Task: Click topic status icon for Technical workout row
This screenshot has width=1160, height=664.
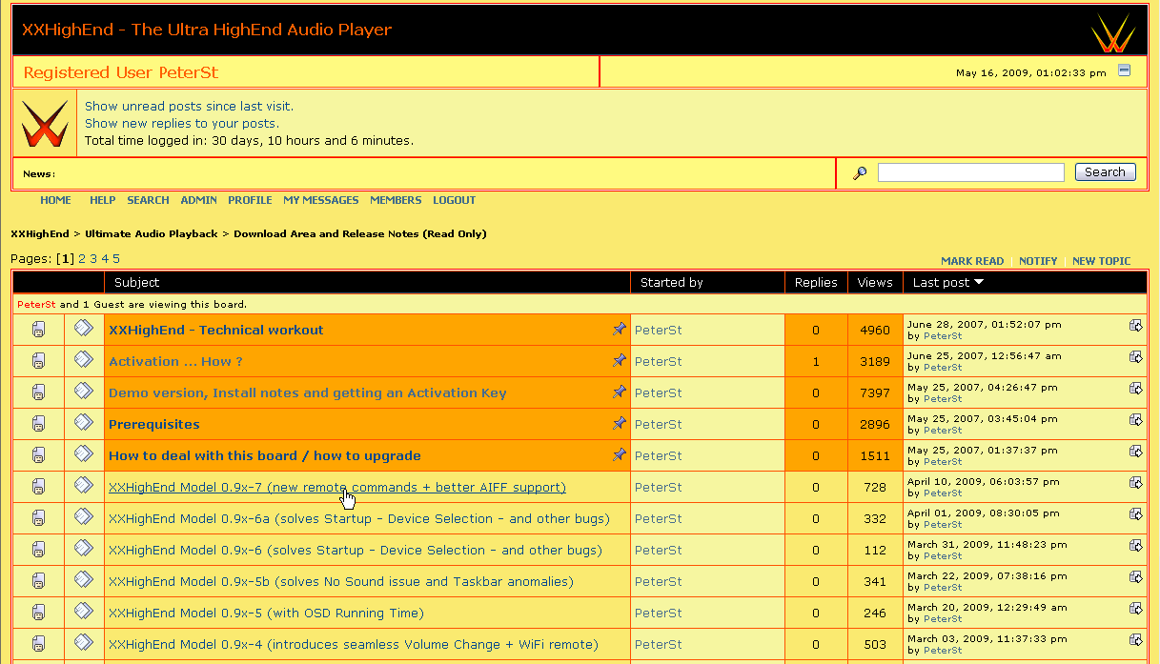Action: (39, 331)
